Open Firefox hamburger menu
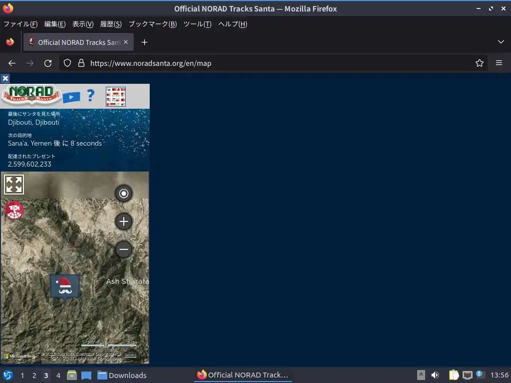The image size is (511, 383). pyautogui.click(x=499, y=63)
